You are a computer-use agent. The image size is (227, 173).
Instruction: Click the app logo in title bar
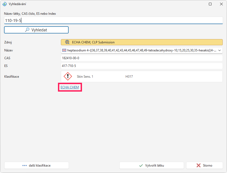[x=5, y=4]
